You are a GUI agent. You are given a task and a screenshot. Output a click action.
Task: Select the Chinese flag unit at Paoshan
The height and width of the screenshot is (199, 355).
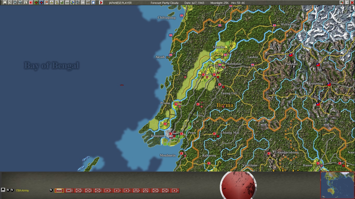tap(291, 55)
